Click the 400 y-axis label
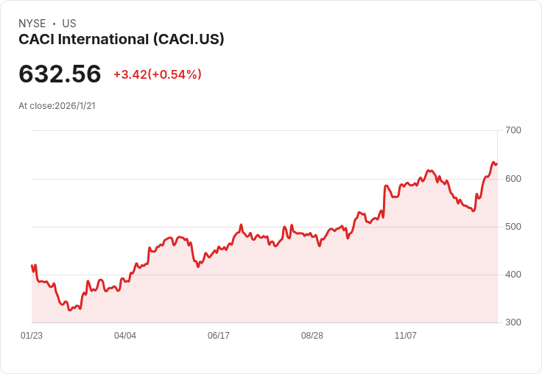This screenshot has width=542, height=374. (513, 275)
